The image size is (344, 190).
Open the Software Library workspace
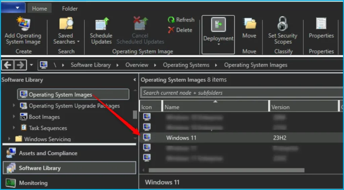point(69,168)
